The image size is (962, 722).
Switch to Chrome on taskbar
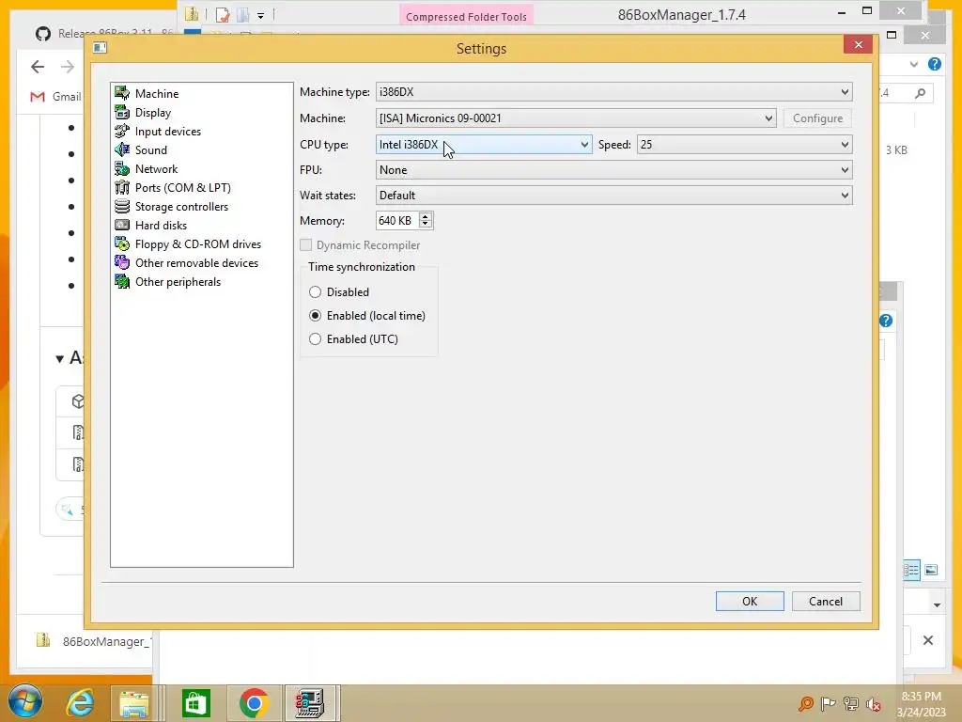(x=254, y=703)
